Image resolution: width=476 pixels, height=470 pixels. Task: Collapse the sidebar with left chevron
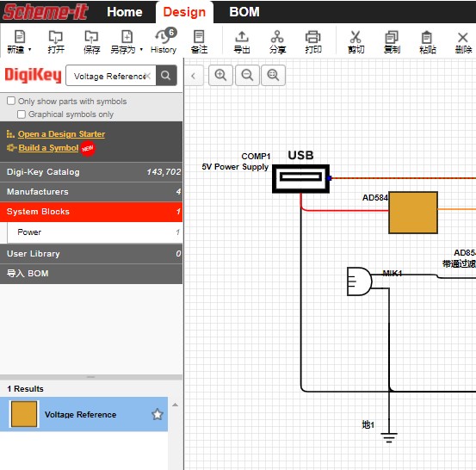pyautogui.click(x=194, y=76)
